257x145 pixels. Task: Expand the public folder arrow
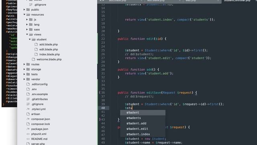24,10
